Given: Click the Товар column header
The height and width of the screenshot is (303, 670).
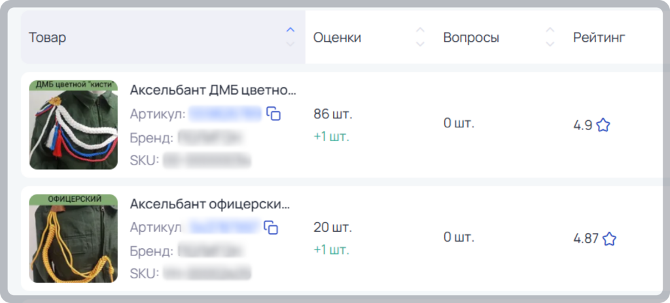Looking at the screenshot, I should (x=163, y=38).
